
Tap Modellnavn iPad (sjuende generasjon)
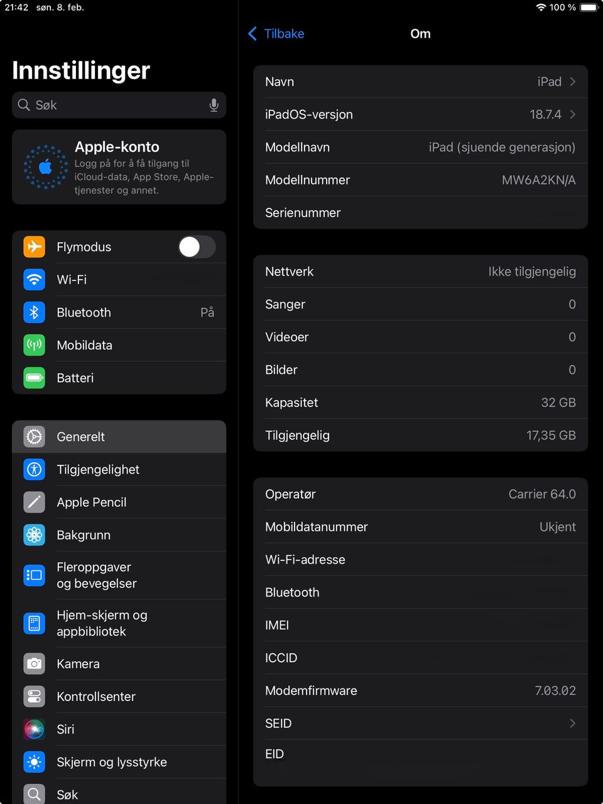420,147
